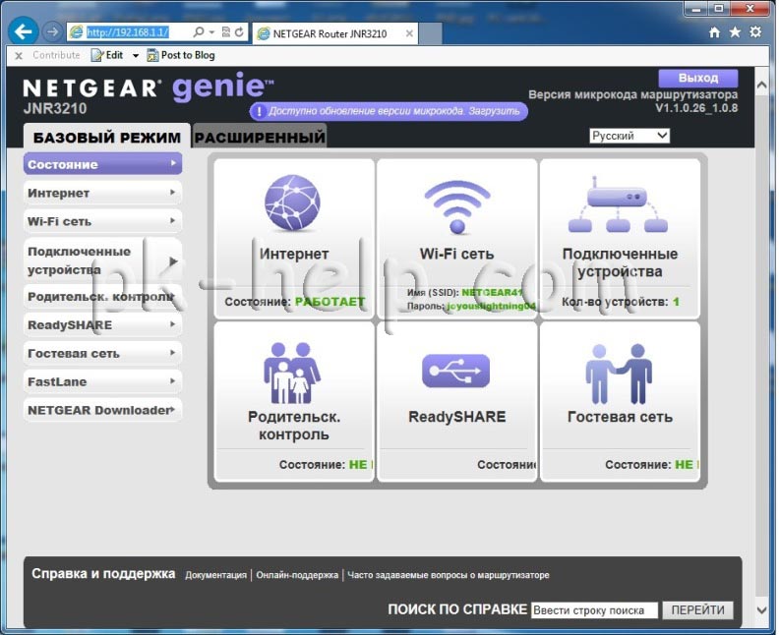Select Родительск. контроль in the sidebar
The image size is (779, 635).
[102, 297]
